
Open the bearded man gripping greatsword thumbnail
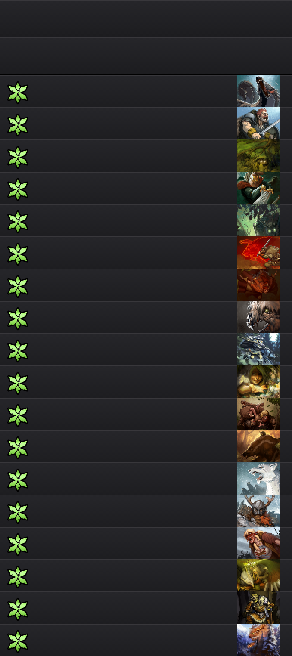[258, 188]
